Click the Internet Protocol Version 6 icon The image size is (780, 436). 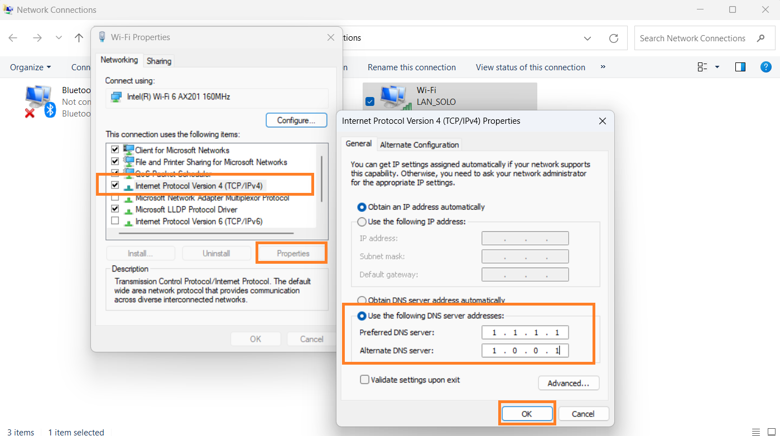pos(128,221)
